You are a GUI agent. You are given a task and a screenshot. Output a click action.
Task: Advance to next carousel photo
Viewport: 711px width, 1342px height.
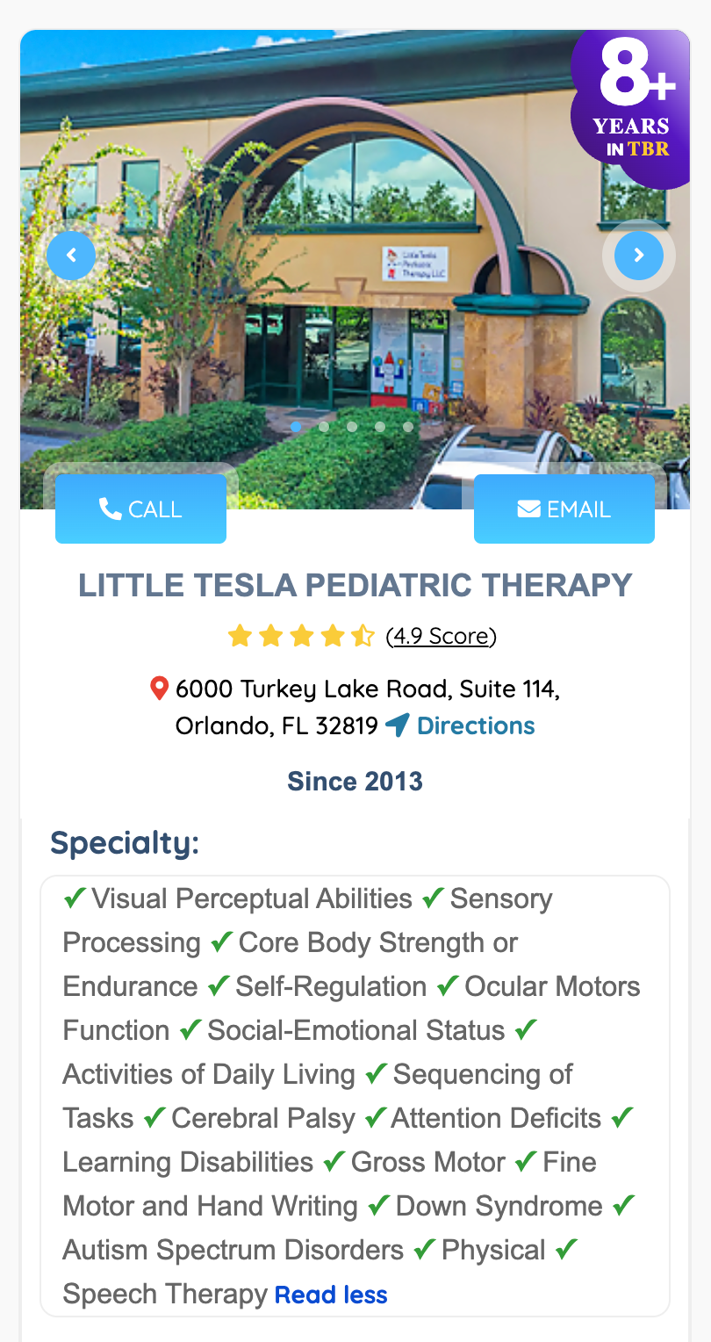pos(638,256)
